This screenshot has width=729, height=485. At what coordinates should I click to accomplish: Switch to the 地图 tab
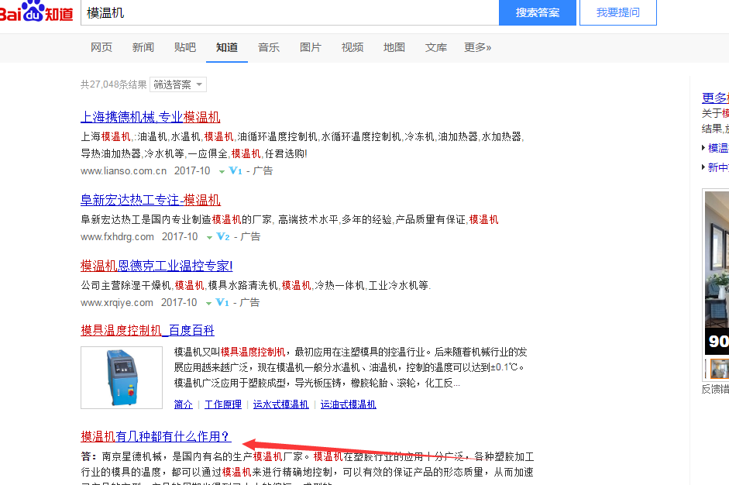pos(394,47)
